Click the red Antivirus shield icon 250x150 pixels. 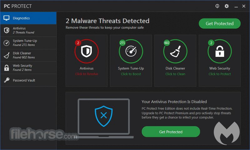(x=87, y=51)
